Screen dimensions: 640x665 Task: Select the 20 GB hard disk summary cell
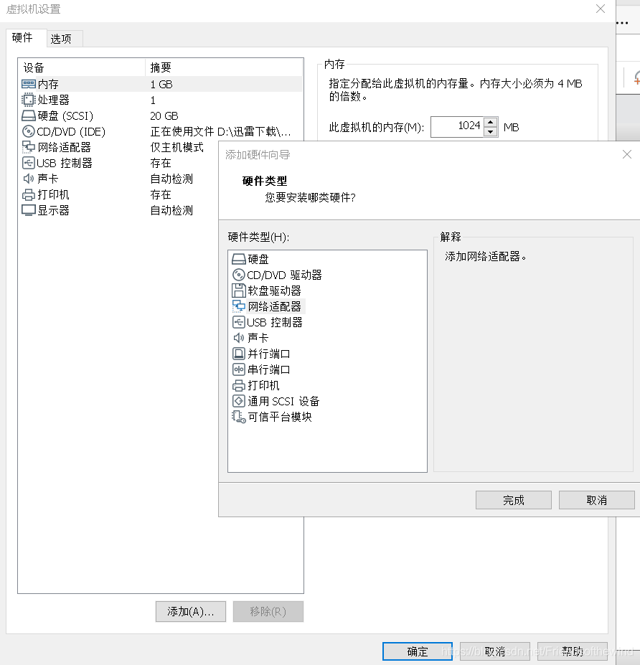coord(164,115)
